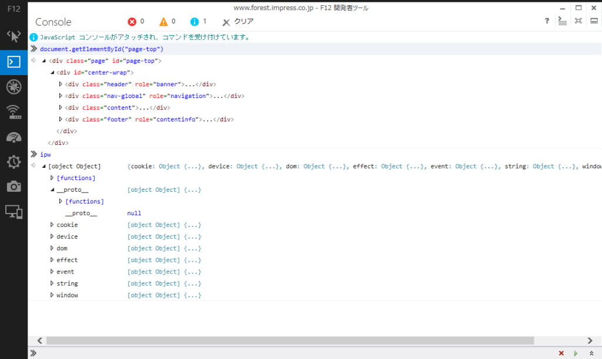The height and width of the screenshot is (359, 602).
Task: Open the Debugger bug icon tool
Action: (14, 87)
